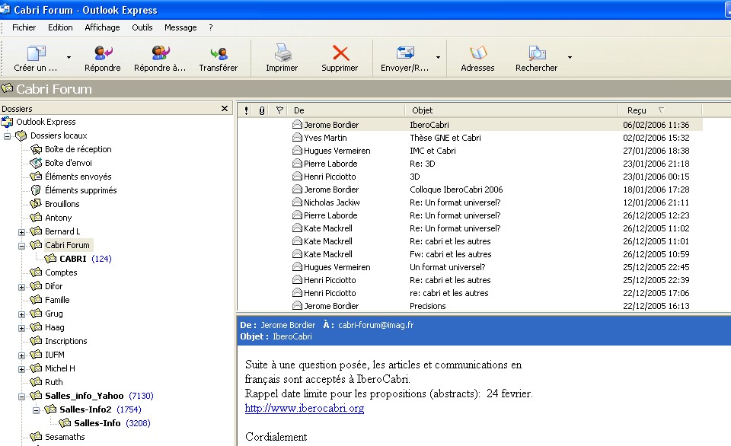Viewport: 731px width, 446px height.
Task: Click the Répondre toolbar icon
Action: (x=103, y=53)
